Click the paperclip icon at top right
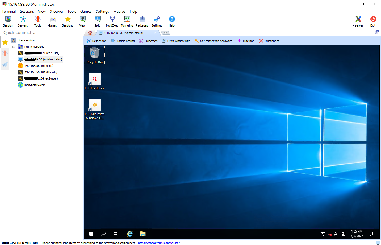 [x=377, y=32]
